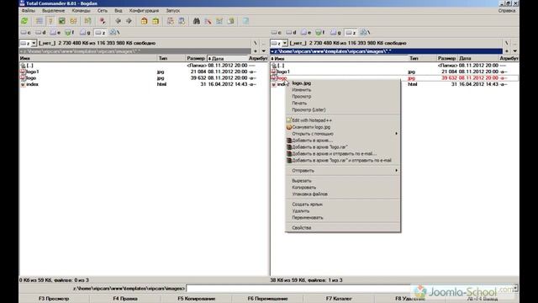Open the Выделение menu
The image size is (538, 303).
pyautogui.click(x=53, y=11)
